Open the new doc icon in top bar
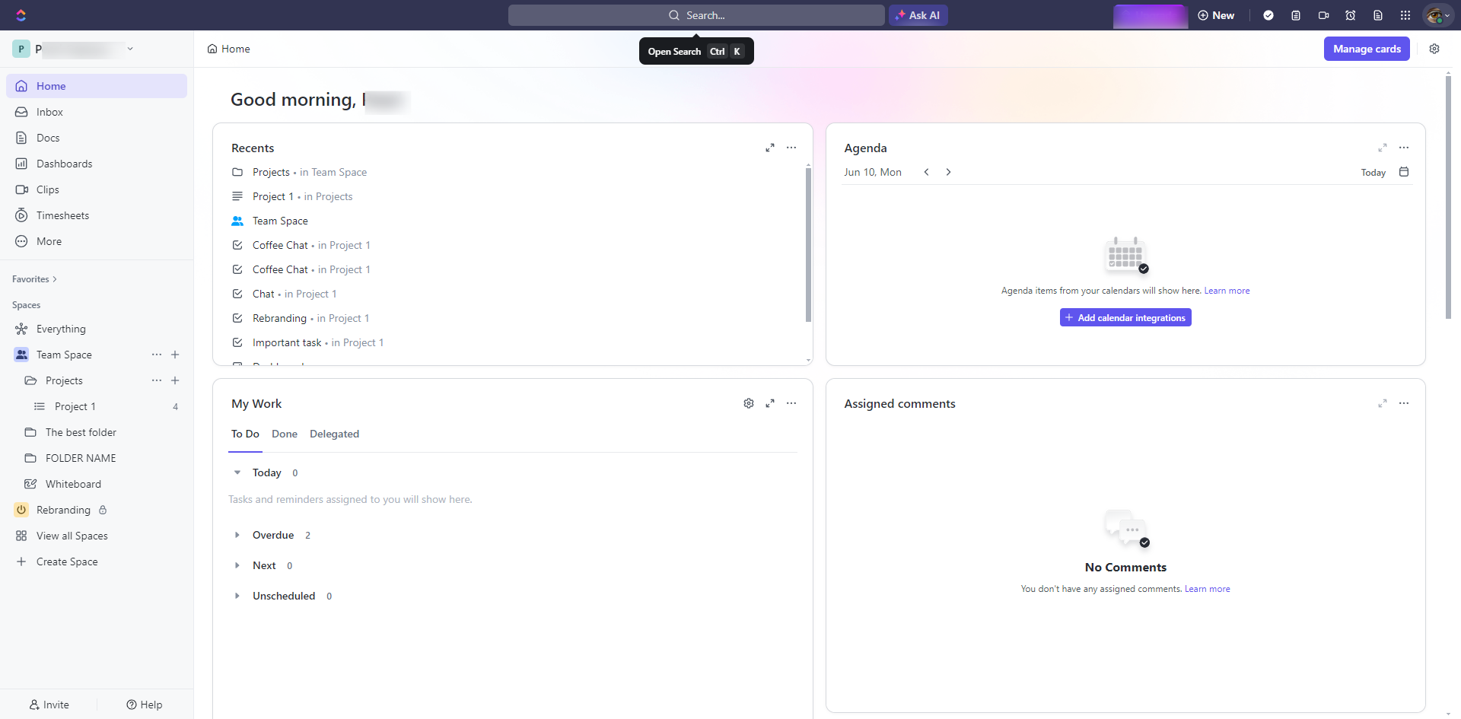 1378,15
